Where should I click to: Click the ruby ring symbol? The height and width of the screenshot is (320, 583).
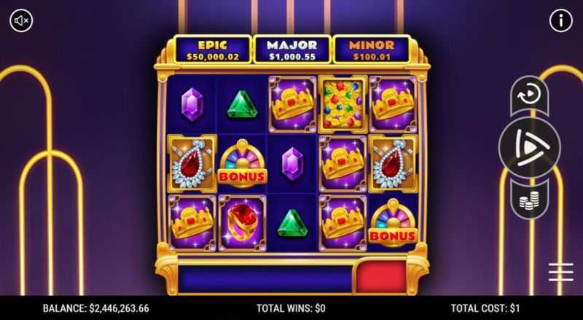243,223
